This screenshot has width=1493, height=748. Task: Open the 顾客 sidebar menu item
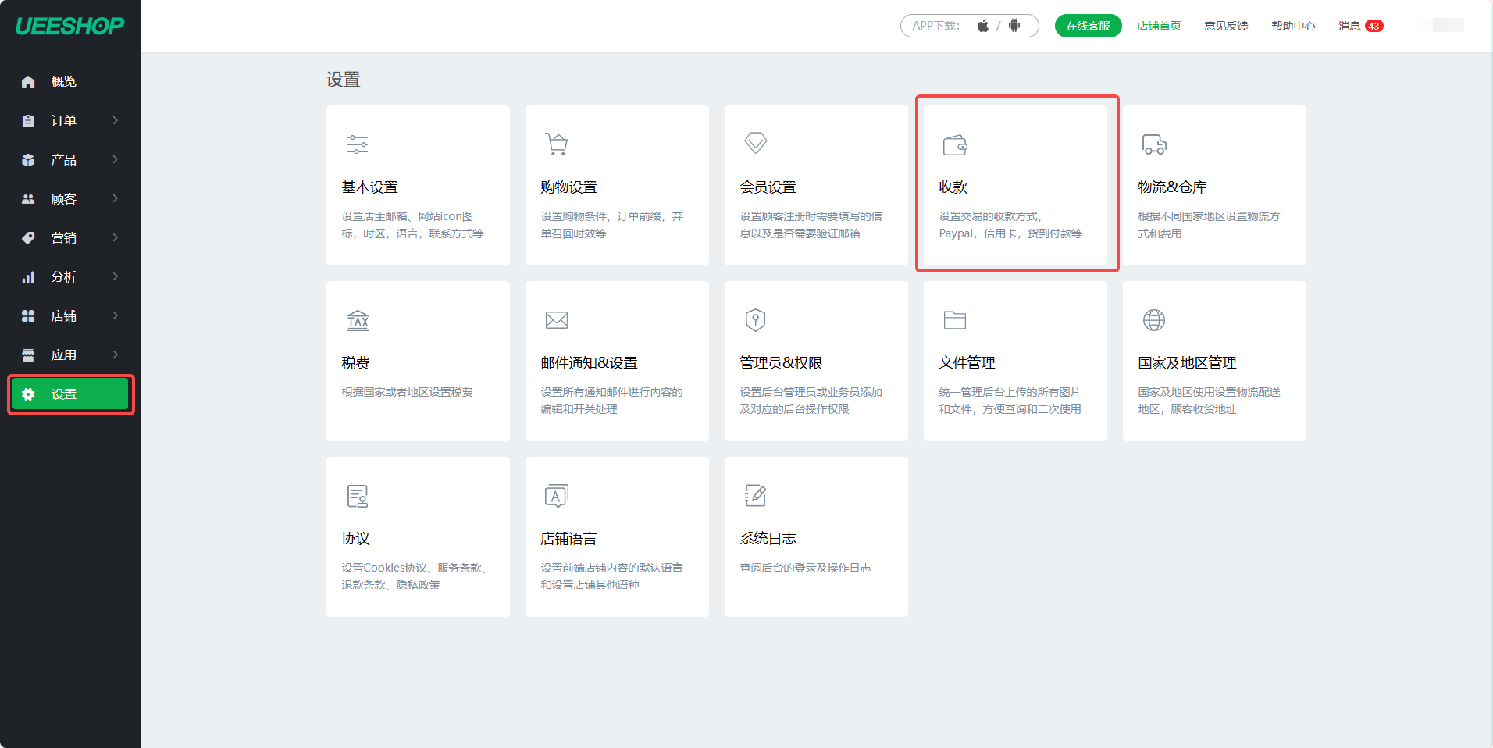point(70,199)
